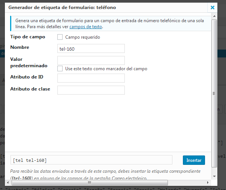
Task: Click the dialog title Generador de etiqueta
Action: (62, 8)
